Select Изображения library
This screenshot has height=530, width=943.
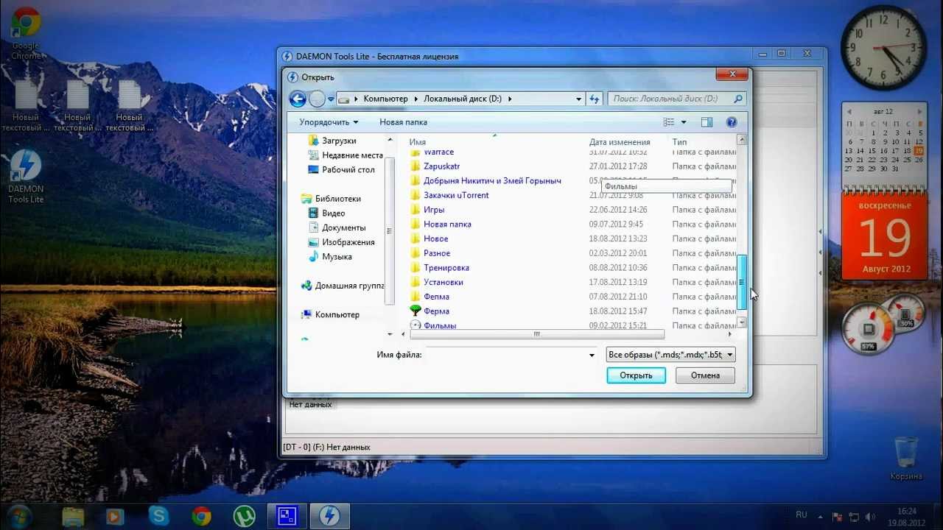[x=340, y=242]
